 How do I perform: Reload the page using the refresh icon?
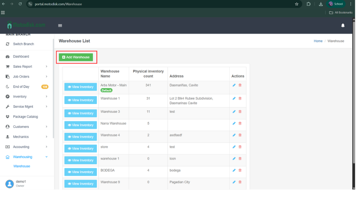coord(20,4)
